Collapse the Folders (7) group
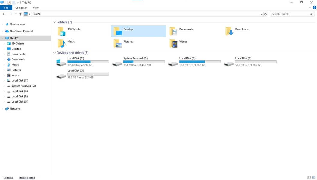The height and width of the screenshot is (180, 317). 54,22
